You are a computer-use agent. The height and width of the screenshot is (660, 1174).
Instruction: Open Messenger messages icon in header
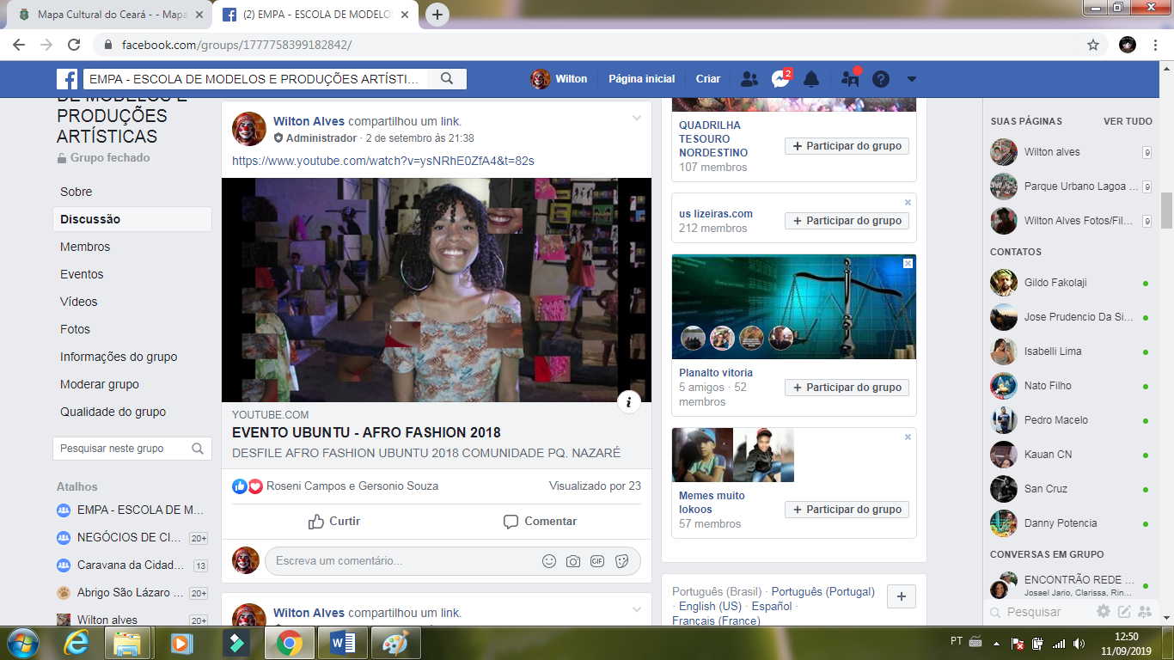coord(780,79)
